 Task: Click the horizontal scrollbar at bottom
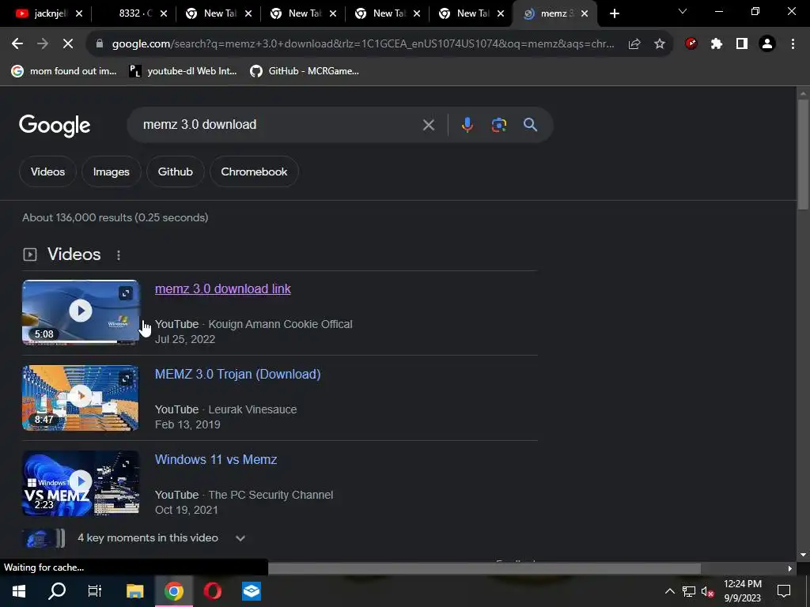tap(485, 568)
